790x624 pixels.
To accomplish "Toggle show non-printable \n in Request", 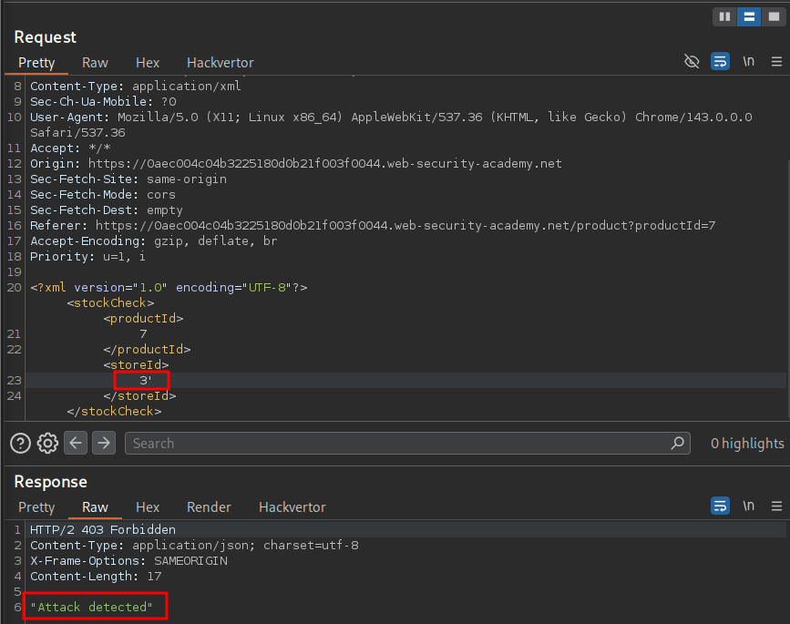I will (748, 62).
